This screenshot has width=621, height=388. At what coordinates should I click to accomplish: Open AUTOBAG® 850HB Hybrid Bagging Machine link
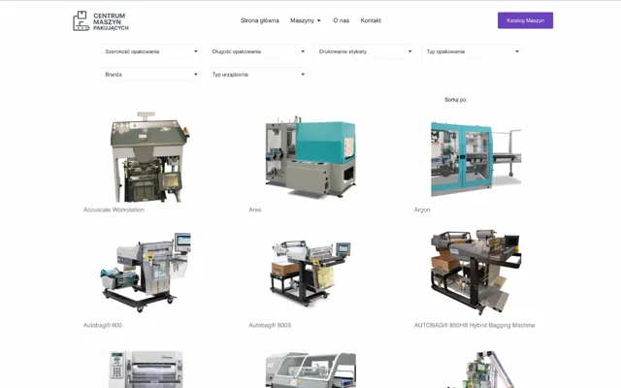pos(474,325)
